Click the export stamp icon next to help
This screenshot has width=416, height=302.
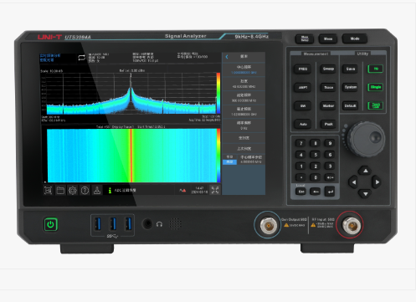pos(97,191)
